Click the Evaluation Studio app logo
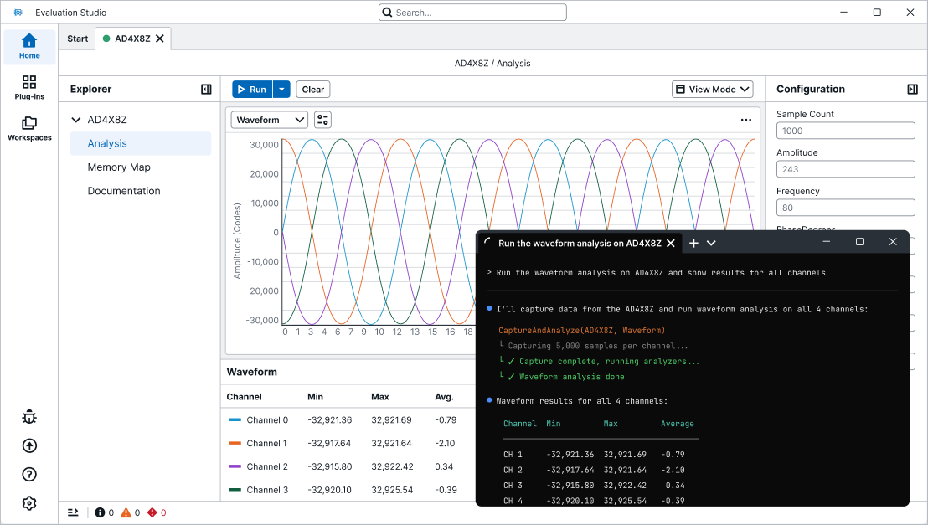The image size is (928, 525). tap(18, 13)
